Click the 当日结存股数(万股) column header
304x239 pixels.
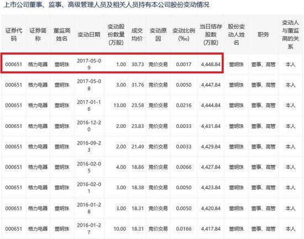click(x=211, y=34)
